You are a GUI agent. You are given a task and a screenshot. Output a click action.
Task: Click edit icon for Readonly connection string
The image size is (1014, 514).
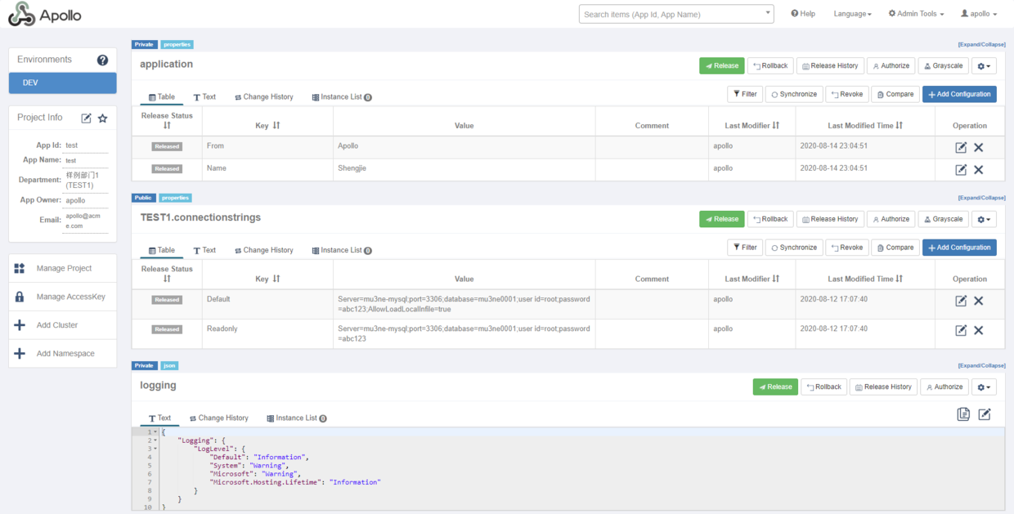pyautogui.click(x=961, y=330)
